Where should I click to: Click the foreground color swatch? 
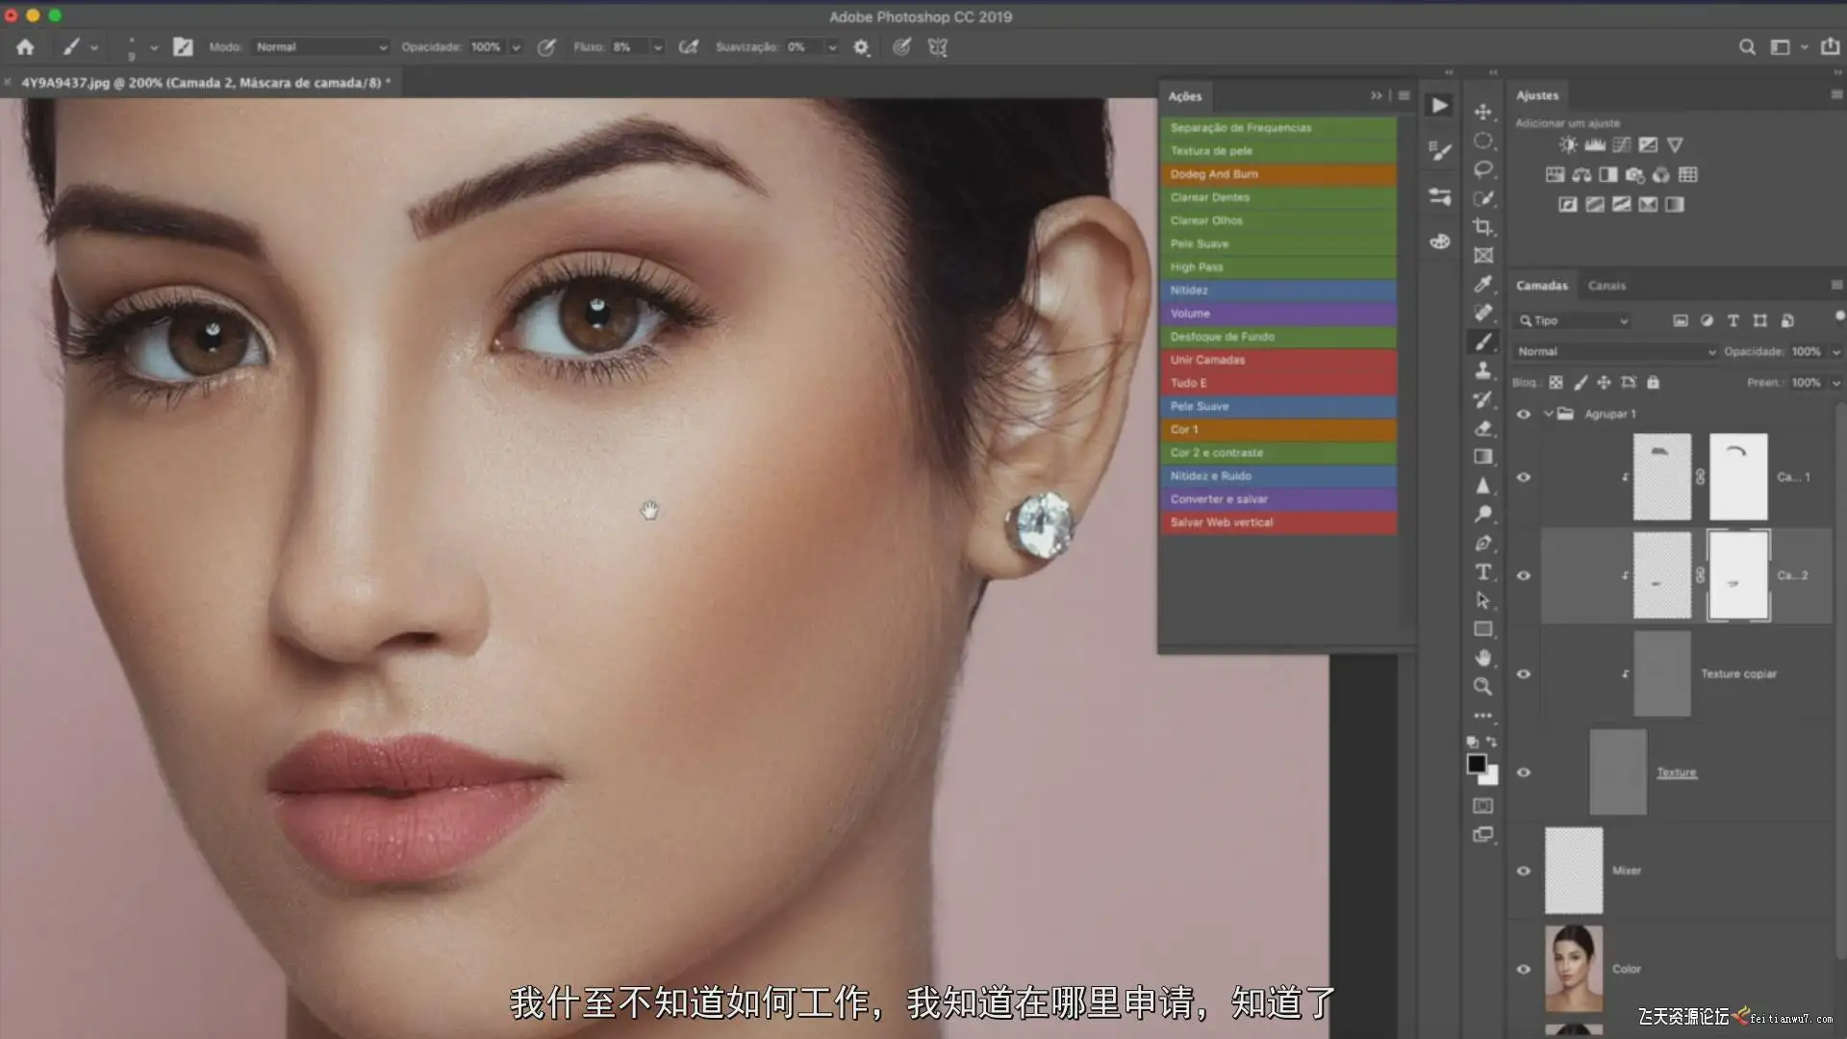(x=1476, y=763)
